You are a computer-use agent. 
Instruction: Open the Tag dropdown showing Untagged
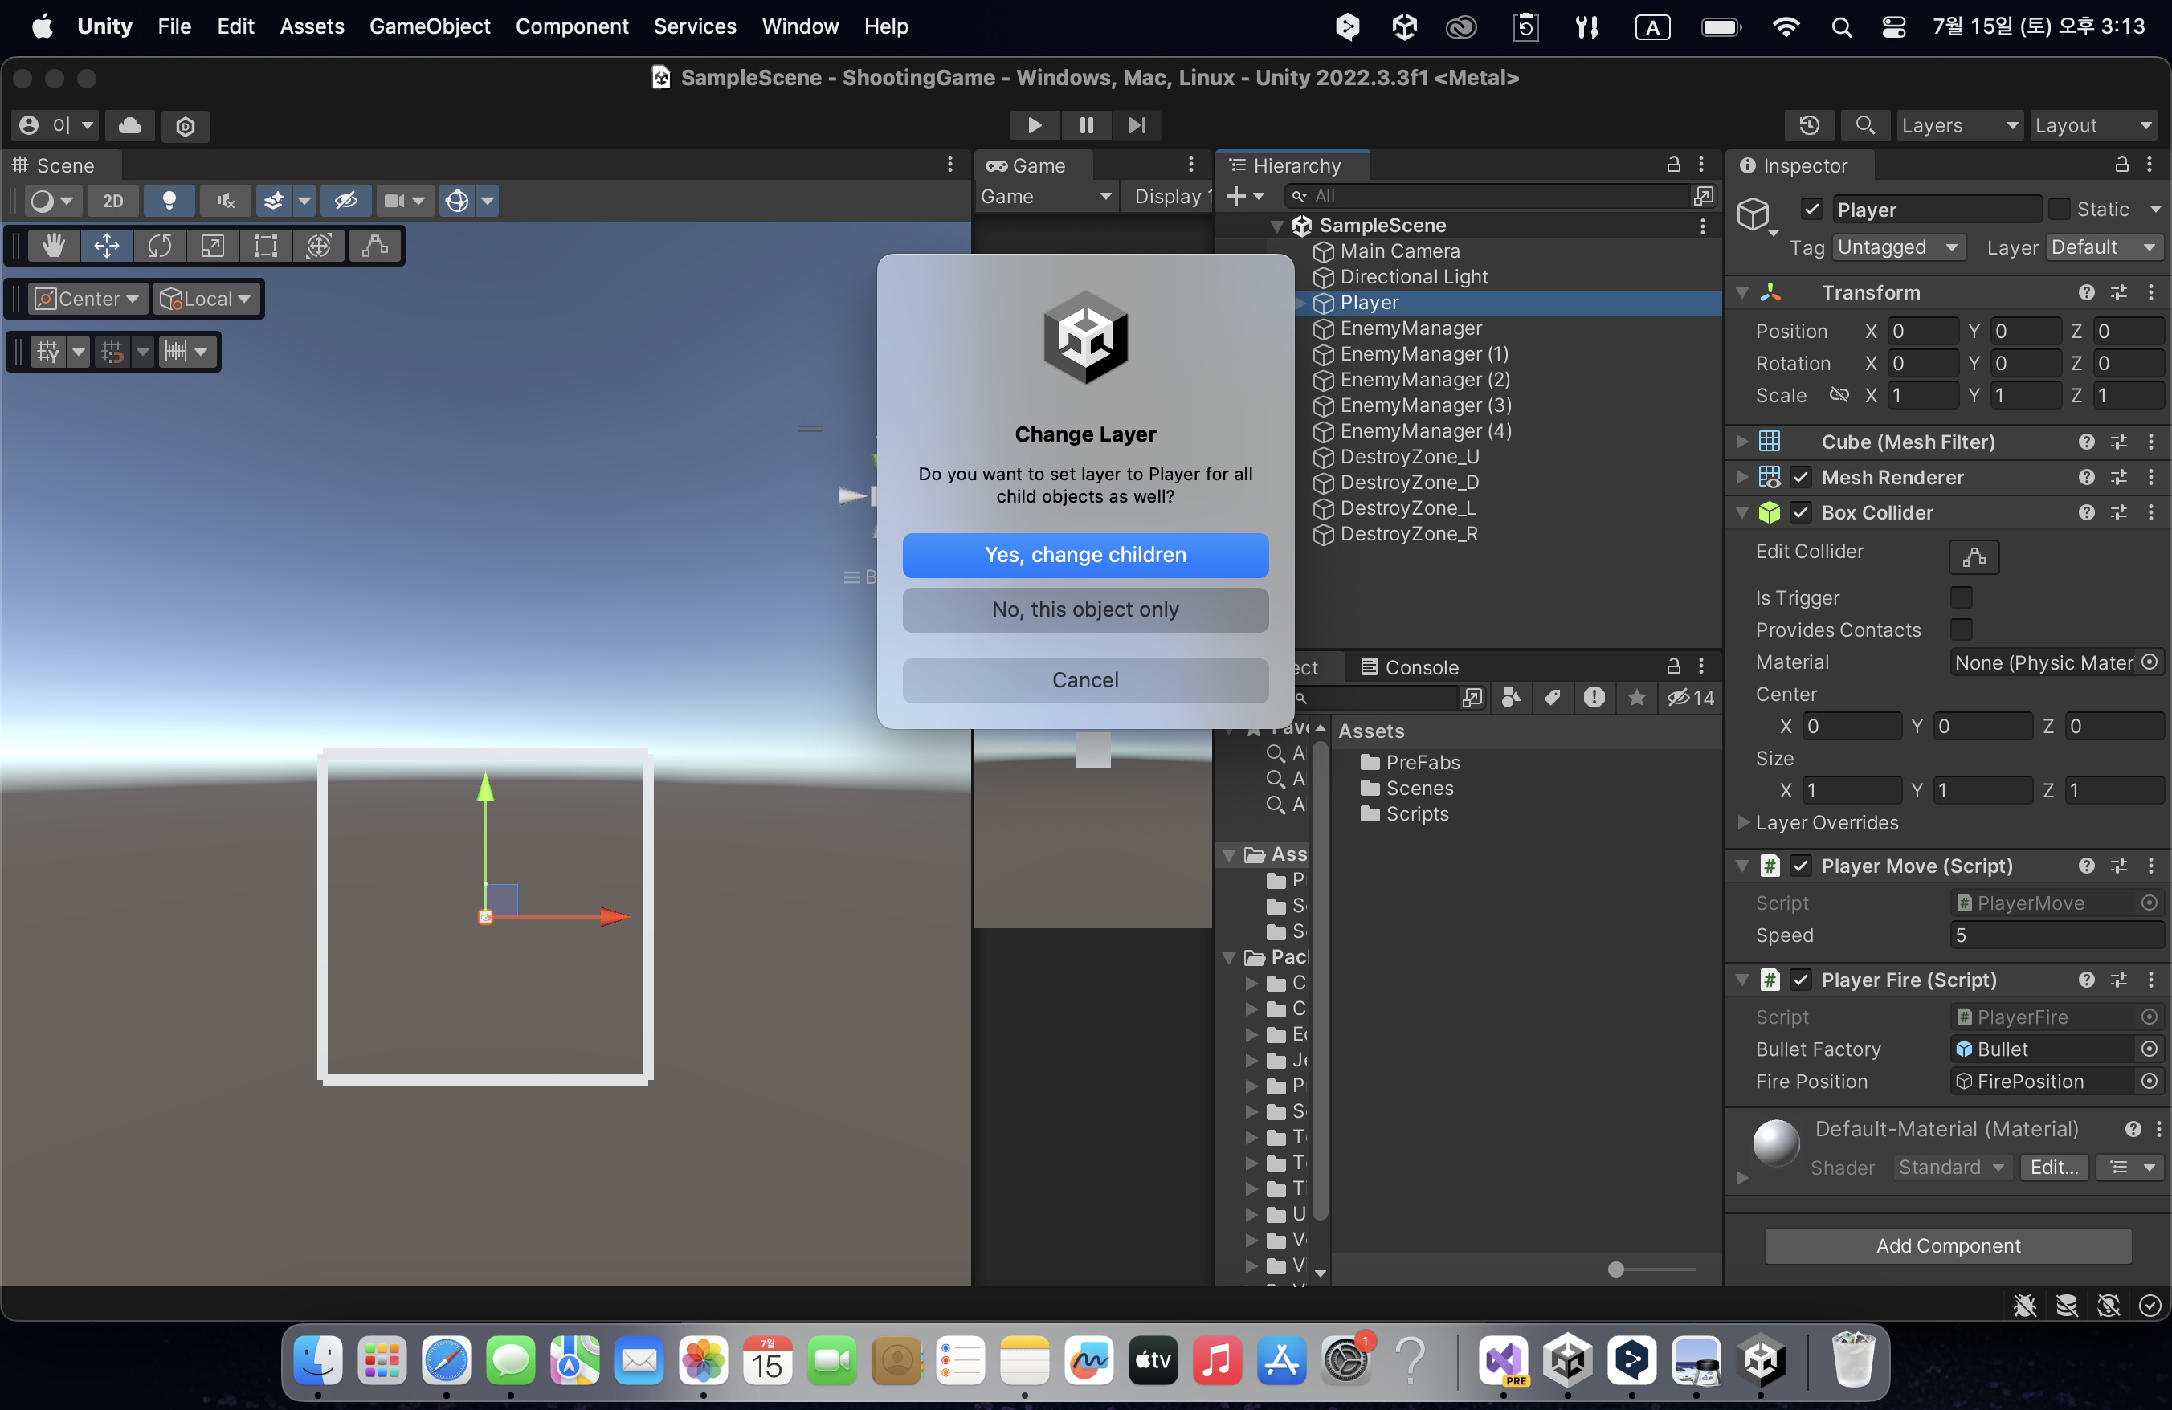[1898, 247]
